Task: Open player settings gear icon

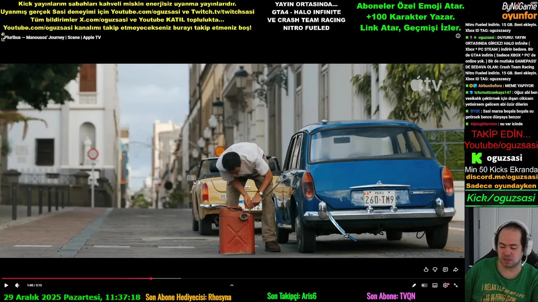Action: (446, 285)
